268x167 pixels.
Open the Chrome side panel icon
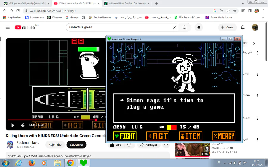click(x=250, y=11)
